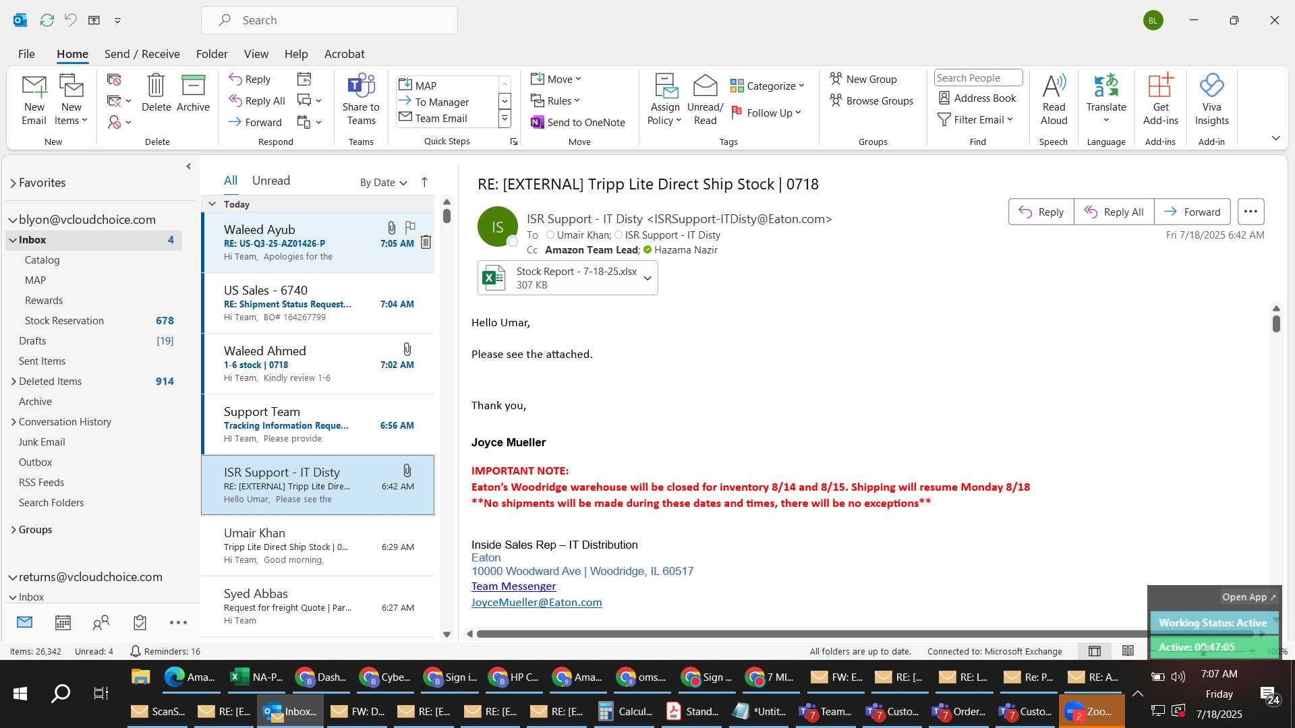Open Calculator from the taskbar

(626, 712)
